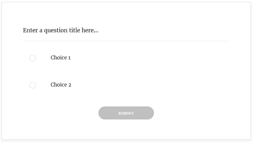The height and width of the screenshot is (143, 254).
Task: Mark the upper radio option
Action: click(33, 58)
